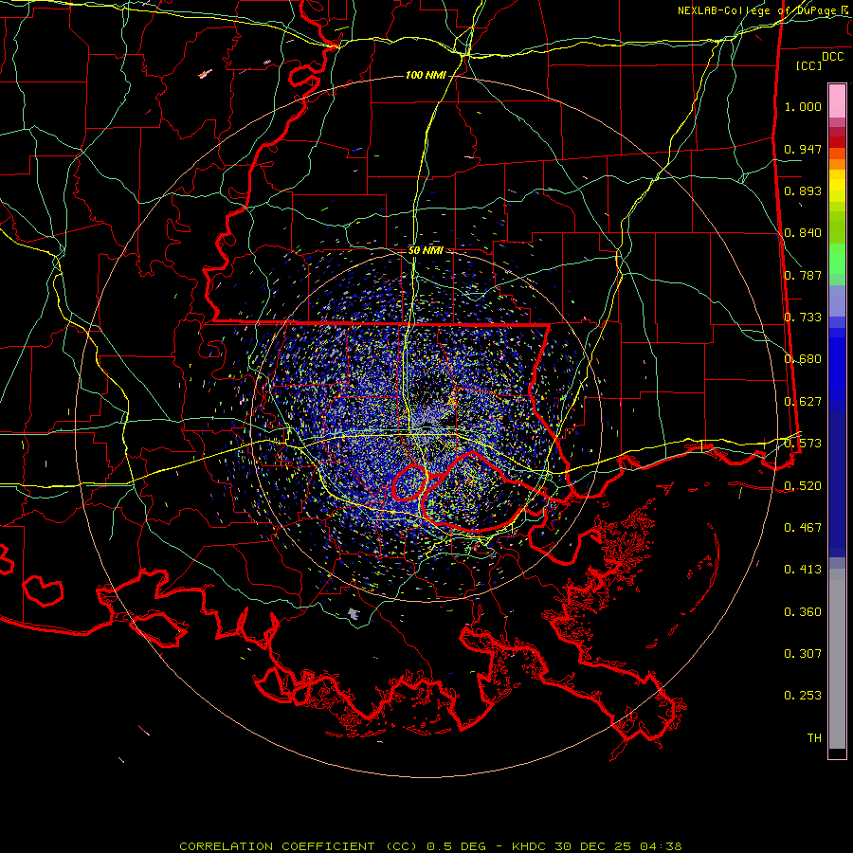Click the 0.573 scale value
This screenshot has width=853, height=853.
803,444
